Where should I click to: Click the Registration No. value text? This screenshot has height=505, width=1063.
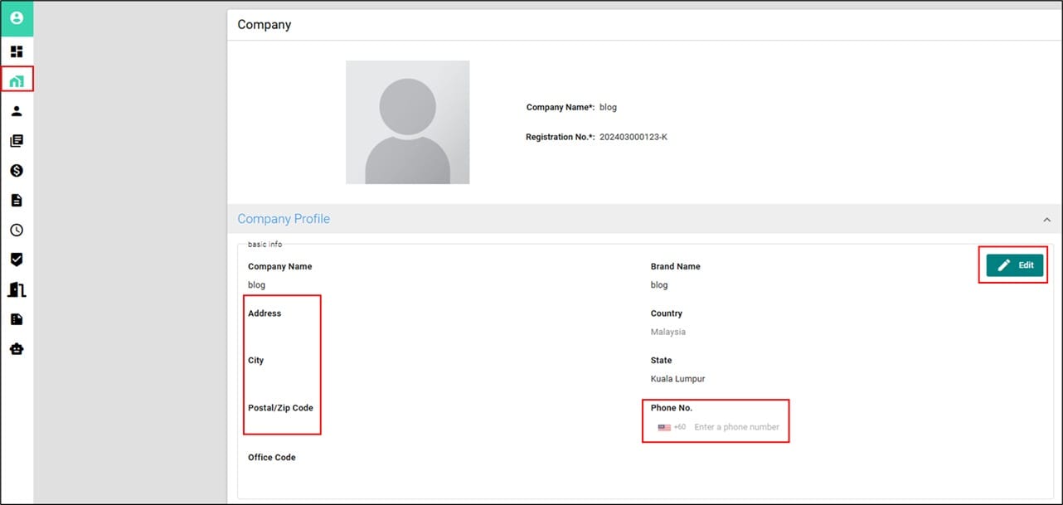[633, 137]
